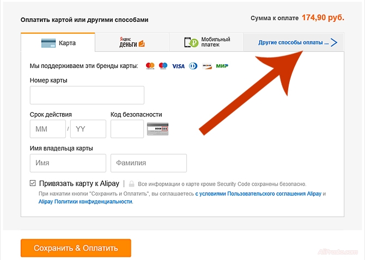365x260 pixels.
Task: Click the 'Имя владельца карты' label
Action: click(62, 148)
